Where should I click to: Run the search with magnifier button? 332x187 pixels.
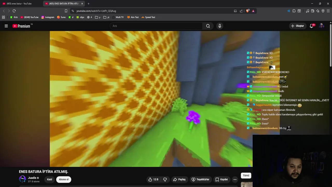[x=208, y=26]
